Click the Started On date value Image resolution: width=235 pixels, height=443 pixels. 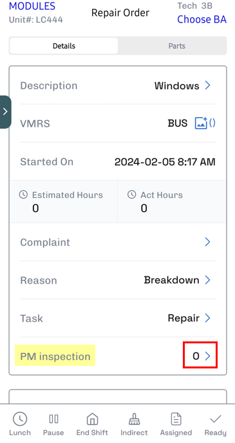[165, 161]
